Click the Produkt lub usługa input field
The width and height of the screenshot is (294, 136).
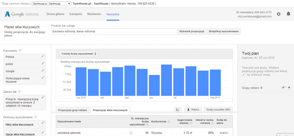point(114,31)
